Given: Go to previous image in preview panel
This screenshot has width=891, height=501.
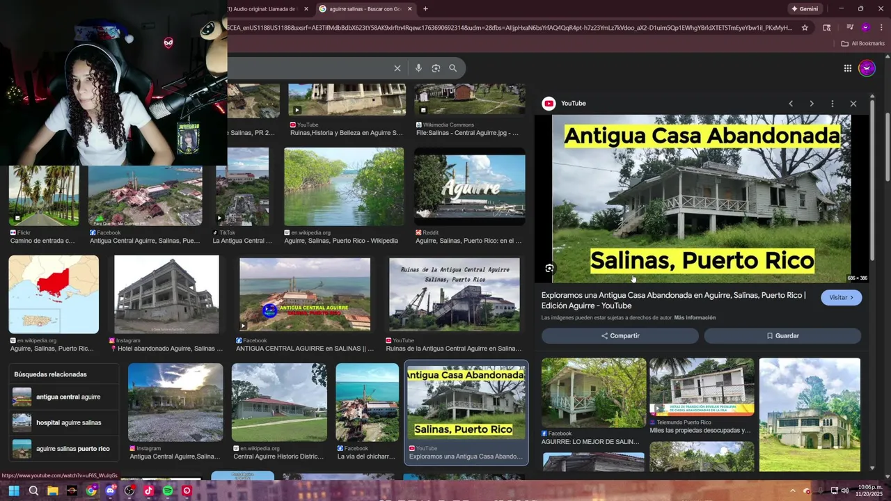Looking at the screenshot, I should point(791,104).
